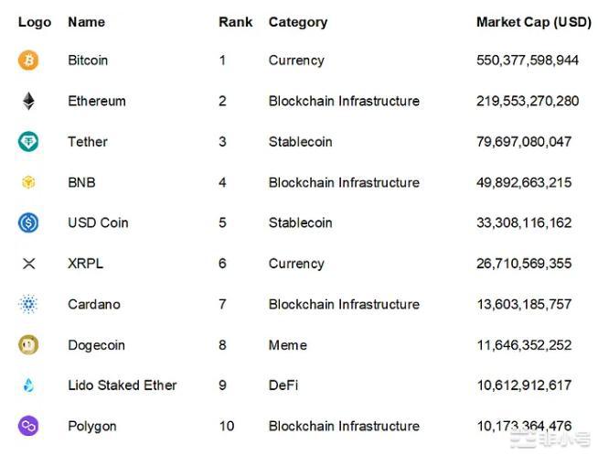The height and width of the screenshot is (456, 598).
Task: Click the DeFi category label
Action: pos(283,385)
